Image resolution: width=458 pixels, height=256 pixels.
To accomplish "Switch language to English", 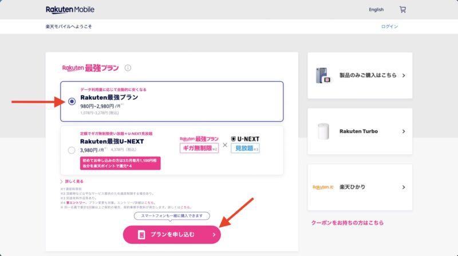I will click(376, 10).
